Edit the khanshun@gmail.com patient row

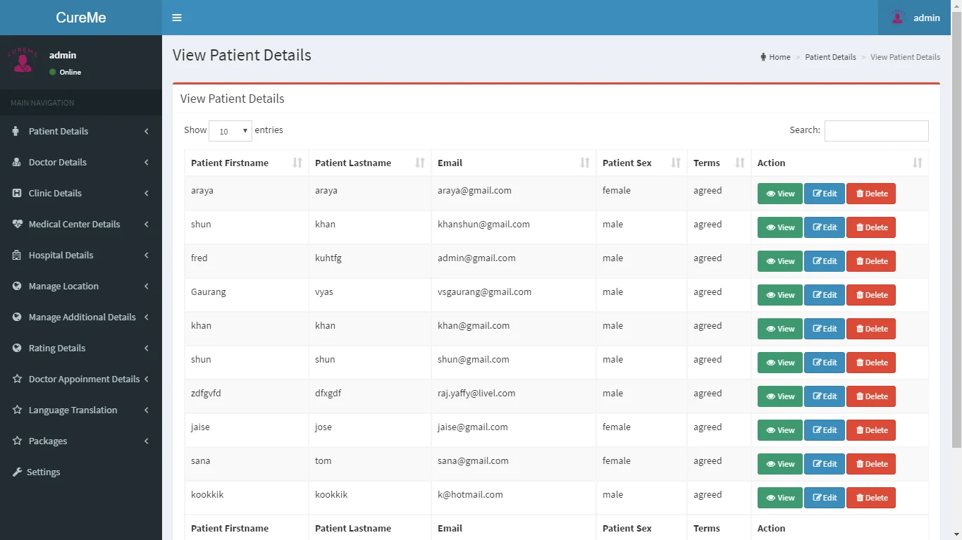tap(825, 227)
